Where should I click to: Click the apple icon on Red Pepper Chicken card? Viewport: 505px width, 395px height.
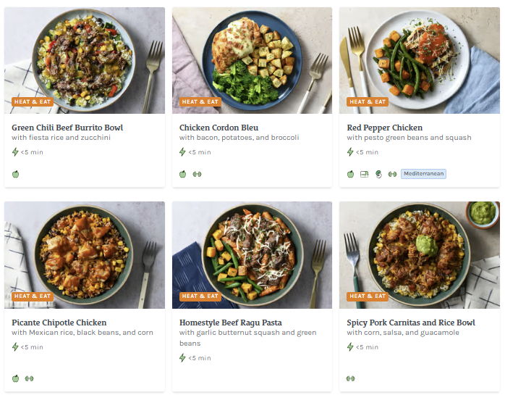(350, 174)
